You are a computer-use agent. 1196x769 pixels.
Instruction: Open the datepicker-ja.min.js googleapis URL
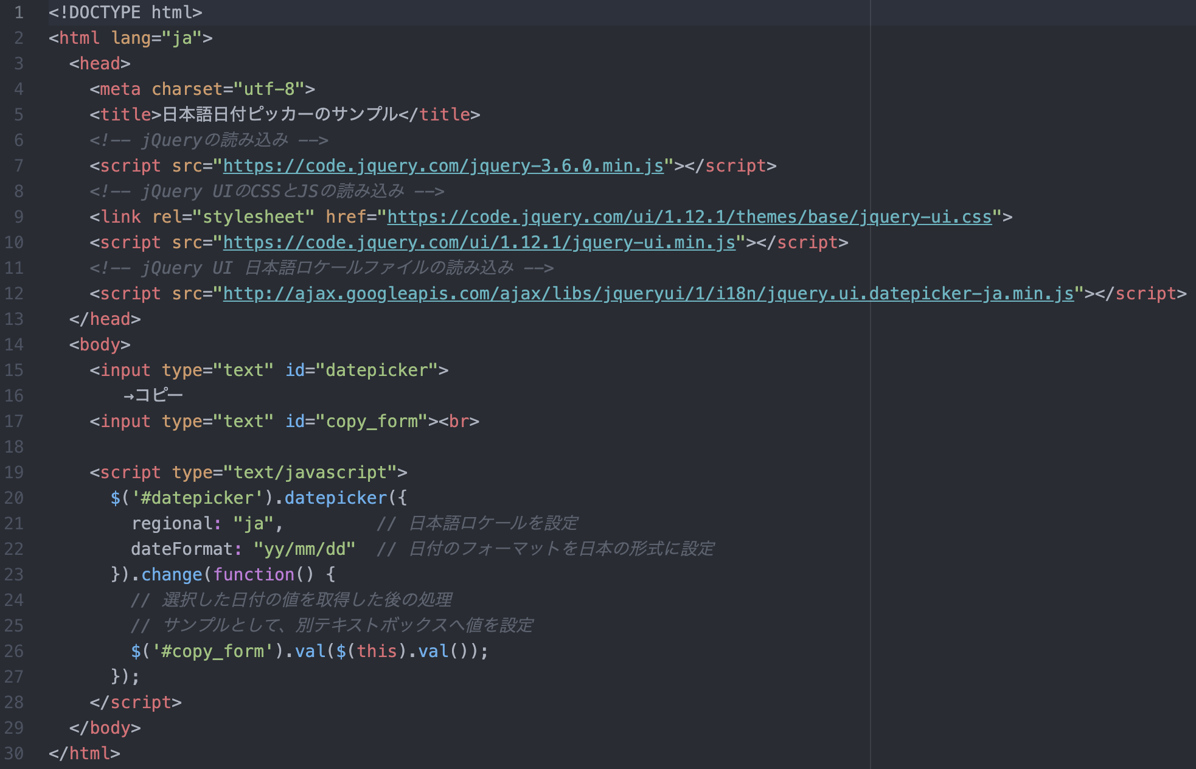pyautogui.click(x=648, y=293)
